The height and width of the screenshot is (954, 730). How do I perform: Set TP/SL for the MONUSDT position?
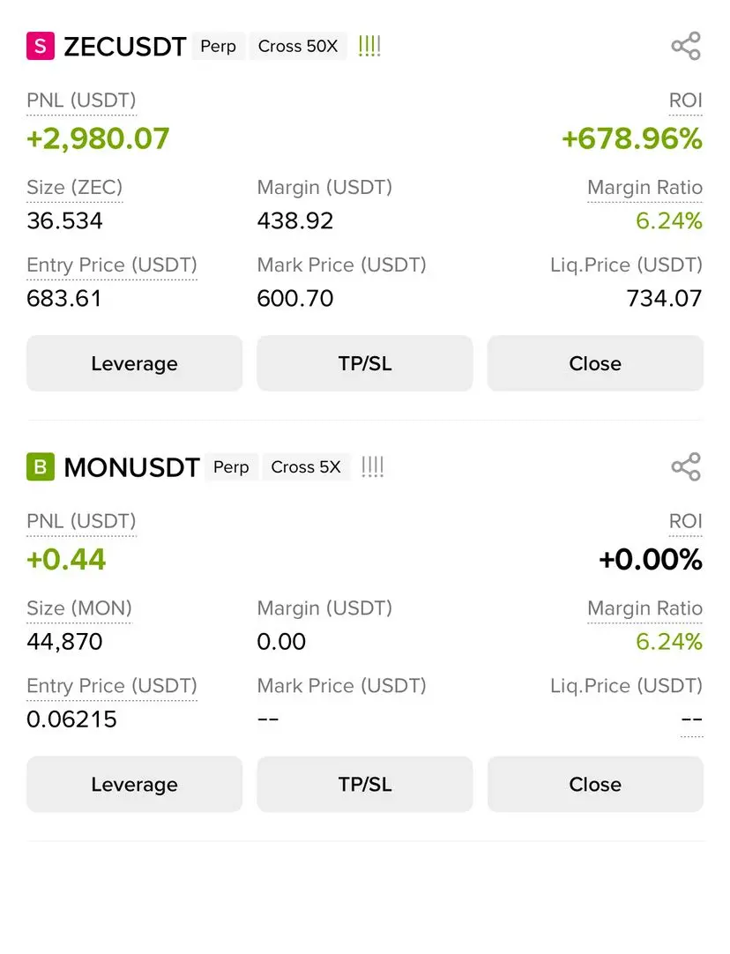[365, 784]
